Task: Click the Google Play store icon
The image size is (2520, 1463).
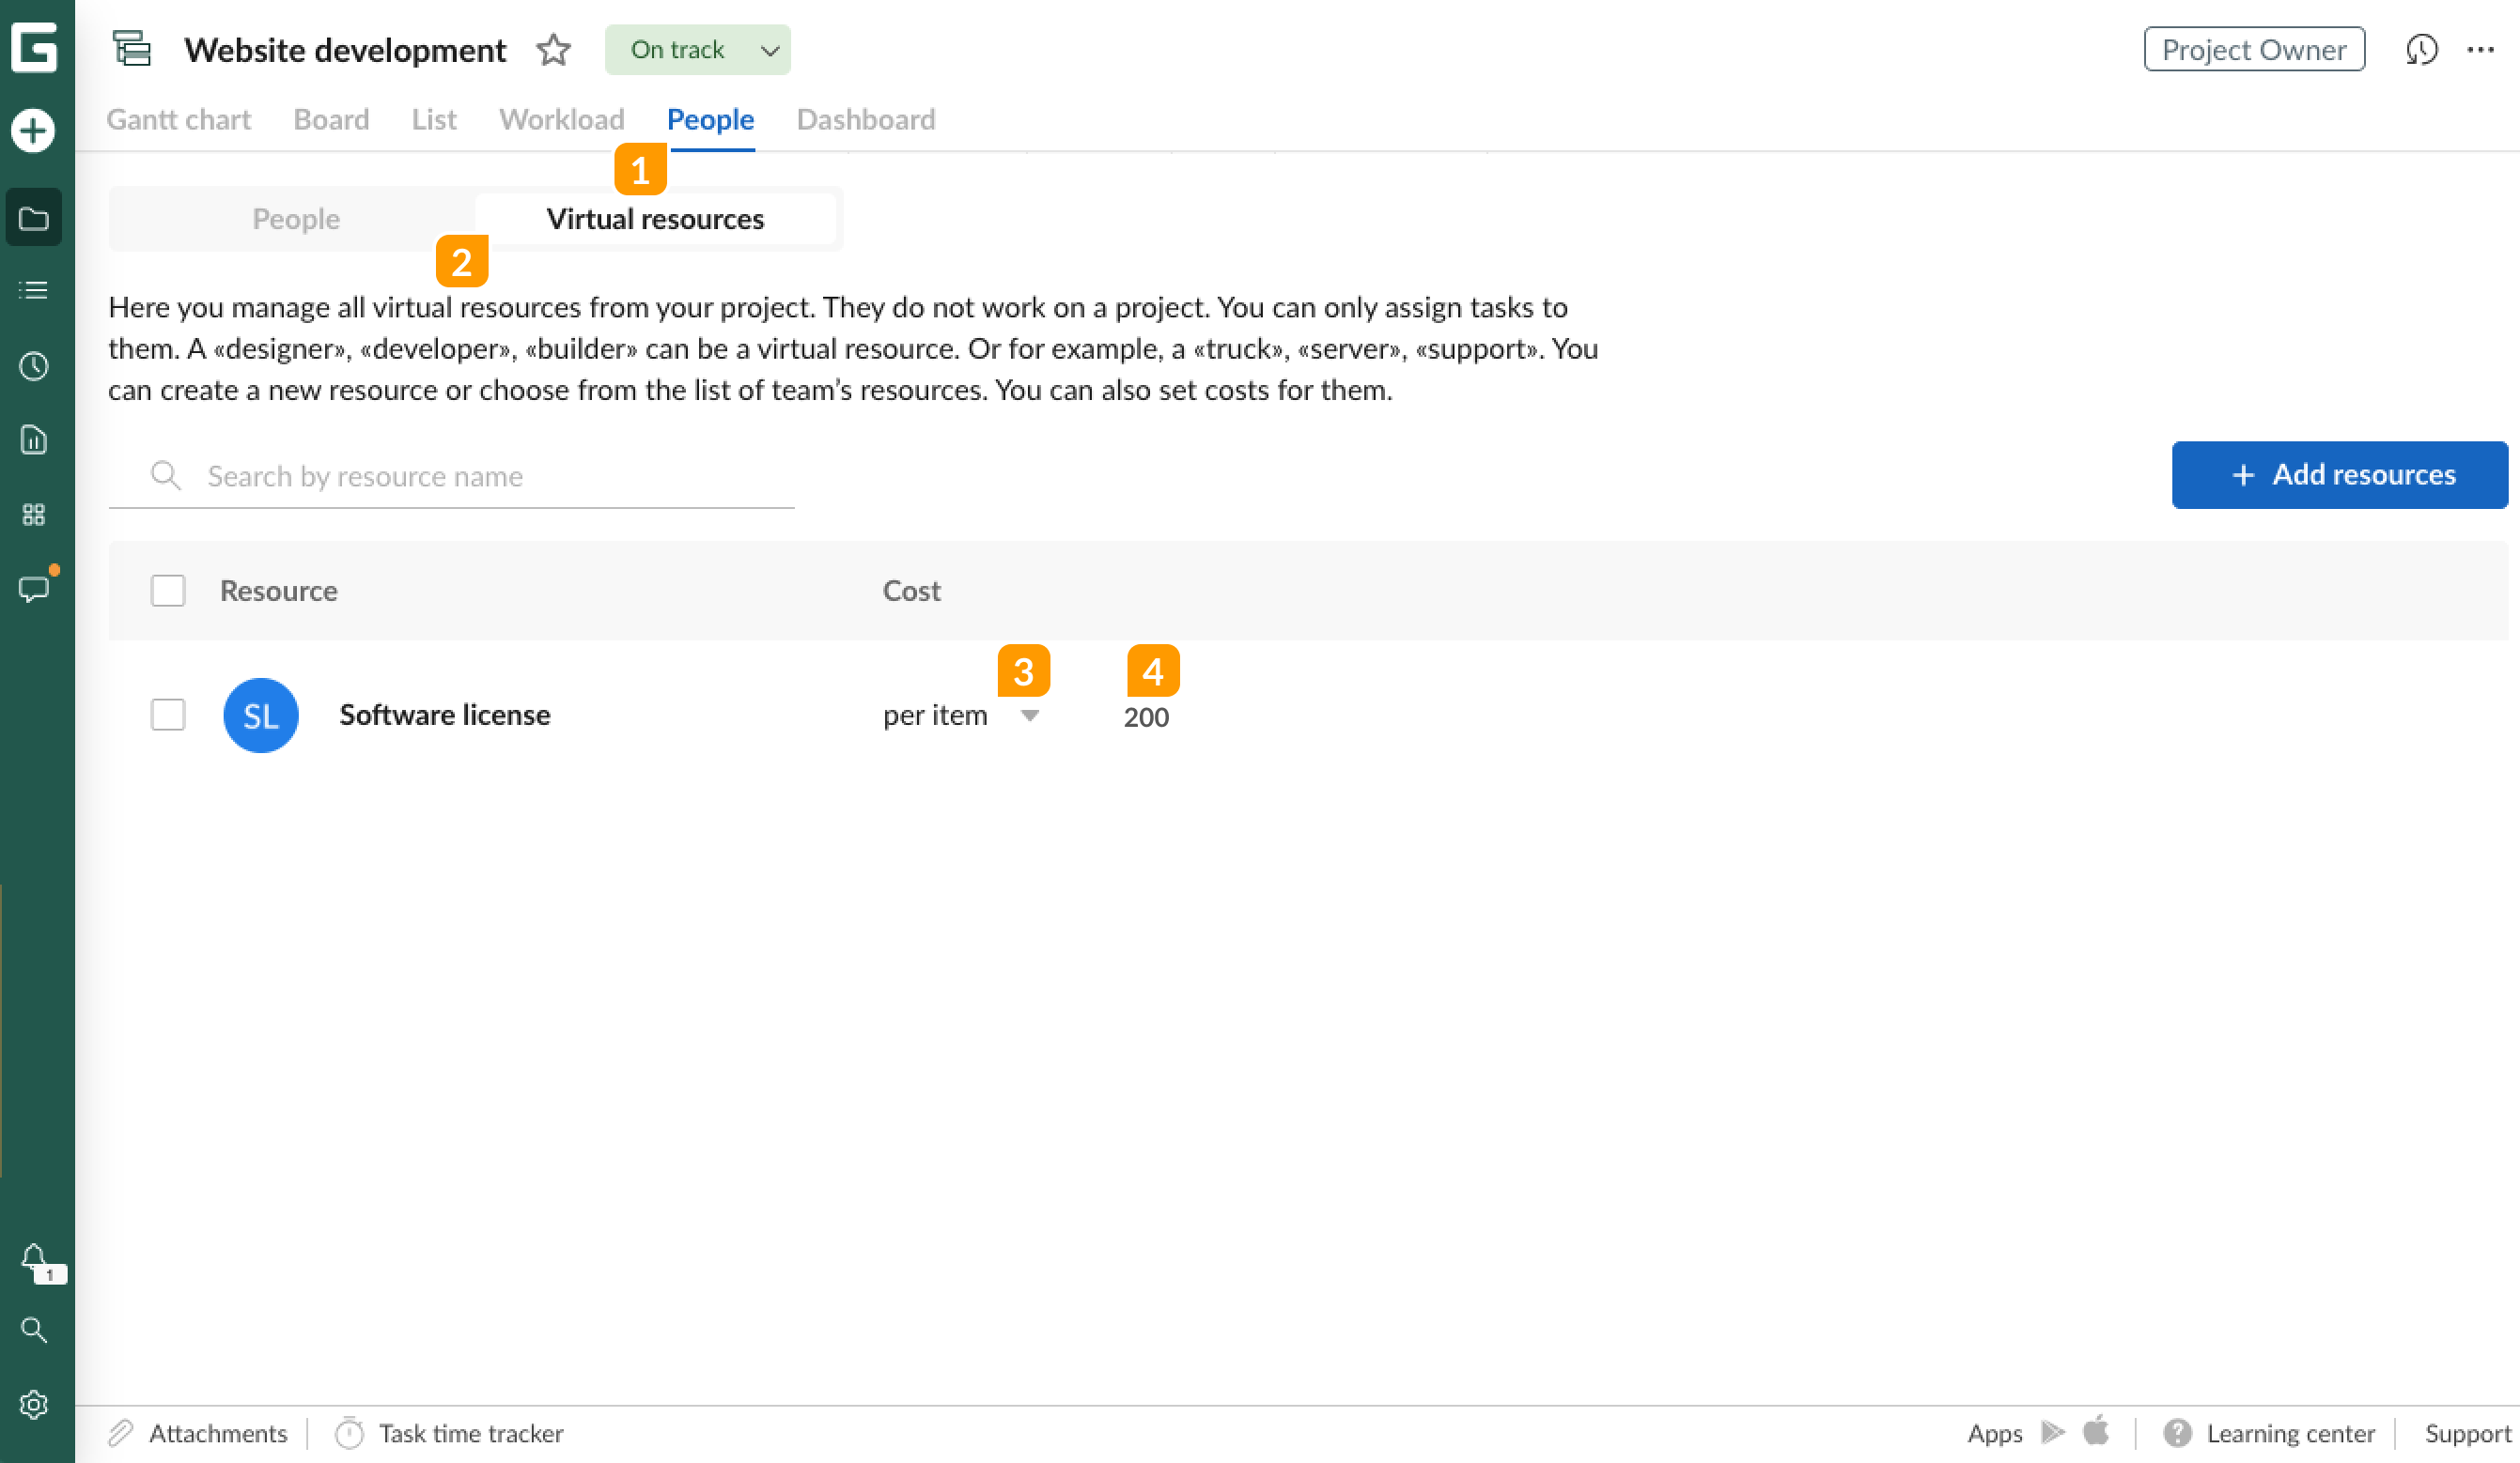Action: tap(2053, 1432)
